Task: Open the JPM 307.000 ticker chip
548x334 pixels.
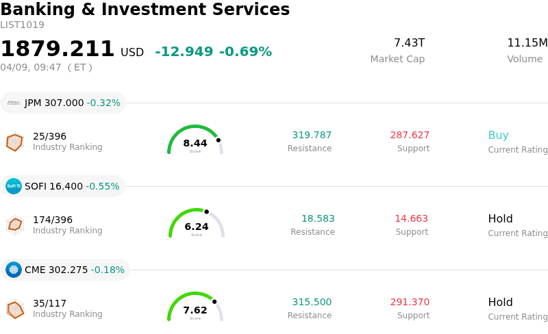Action: [63, 103]
